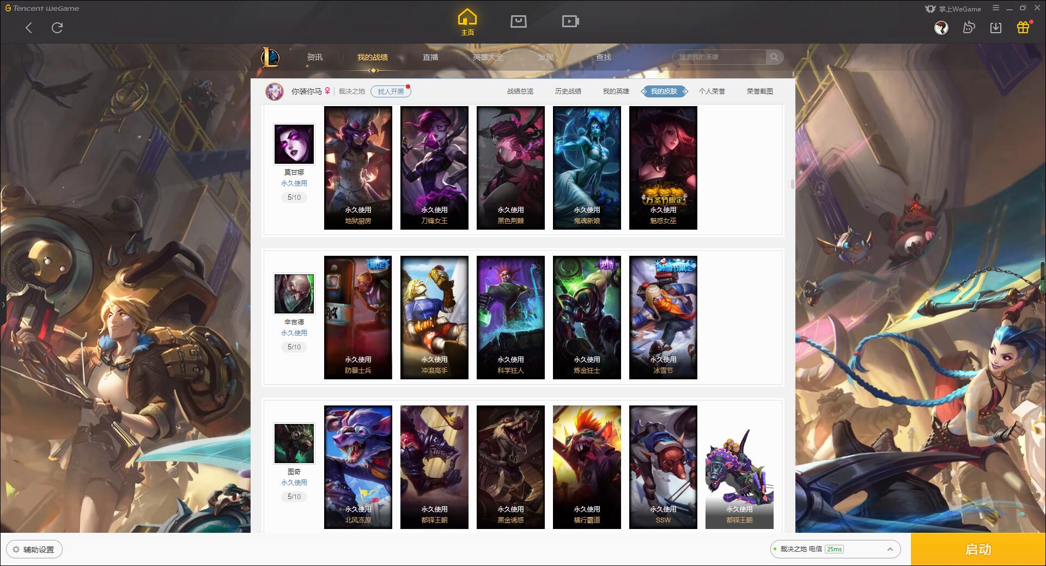Open the 地狱厨房 skin card

pyautogui.click(x=358, y=168)
